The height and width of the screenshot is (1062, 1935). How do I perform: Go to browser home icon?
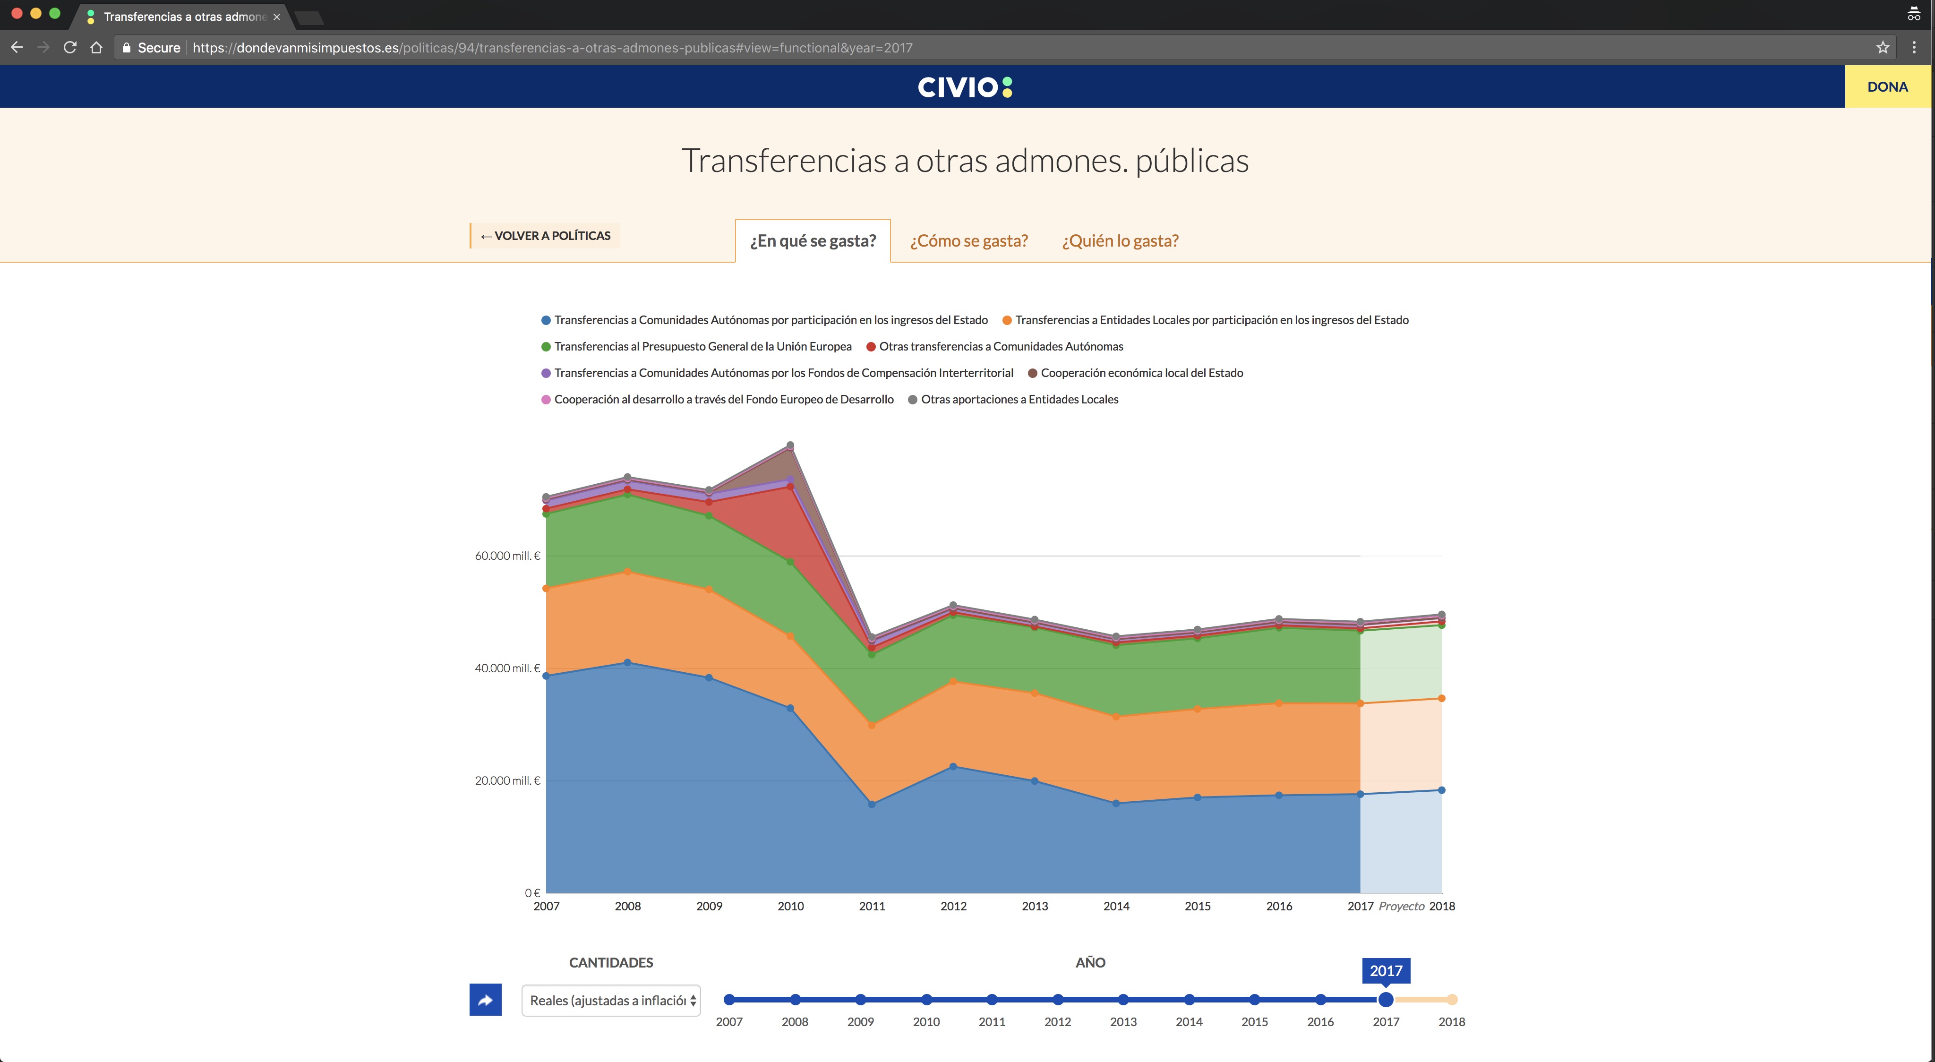(x=96, y=47)
